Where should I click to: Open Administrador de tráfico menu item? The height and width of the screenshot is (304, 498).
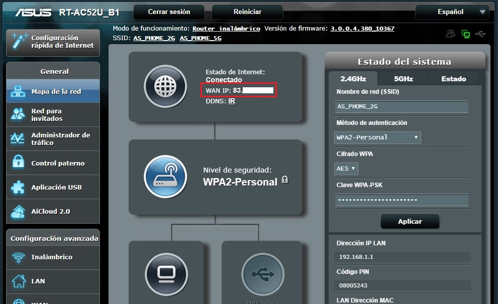(x=53, y=139)
